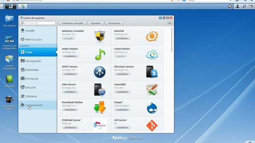Screen dimensions: 255x143
Task: Install DokuWiki
Action: [x=122, y=92]
